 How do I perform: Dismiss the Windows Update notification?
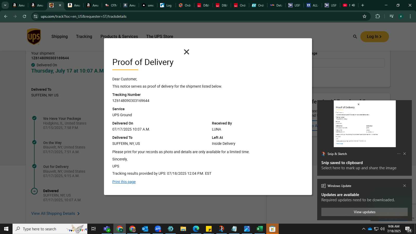[405, 186]
